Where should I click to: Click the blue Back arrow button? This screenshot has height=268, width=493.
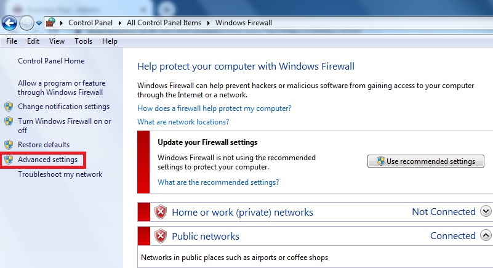pyautogui.click(x=9, y=23)
